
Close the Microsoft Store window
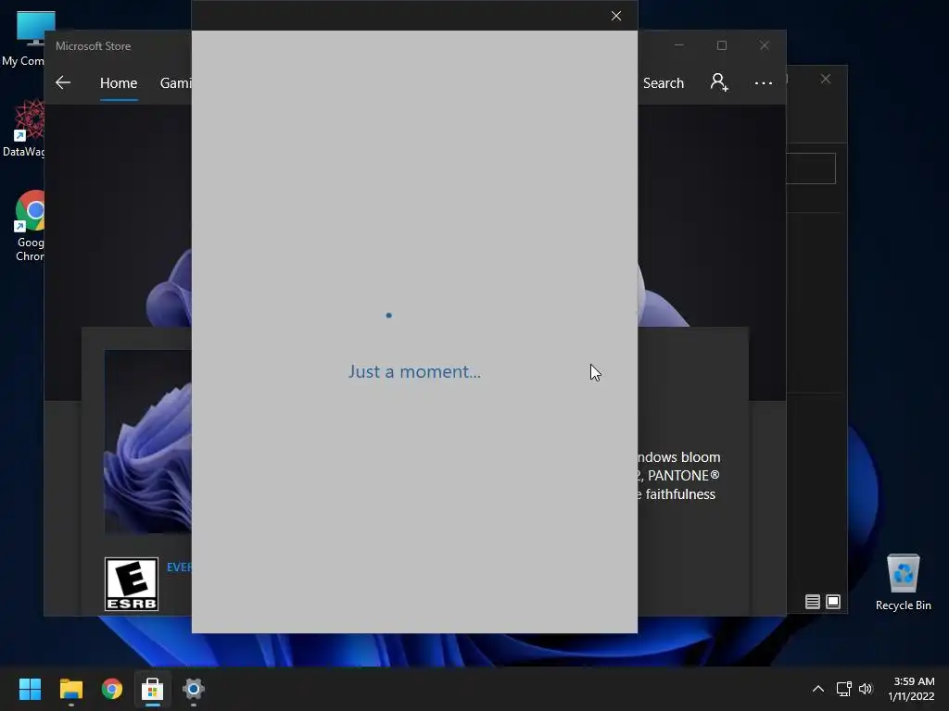[765, 45]
